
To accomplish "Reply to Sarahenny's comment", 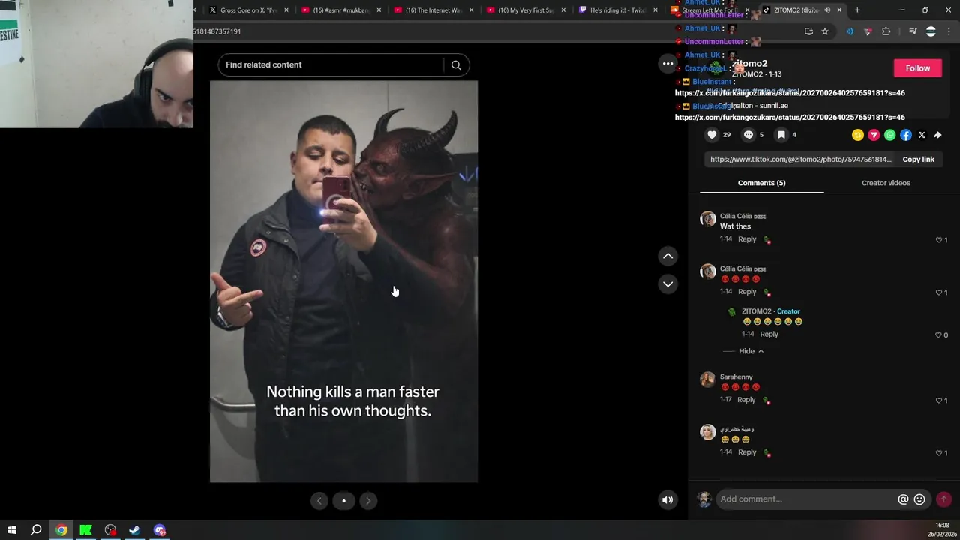I will (746, 400).
